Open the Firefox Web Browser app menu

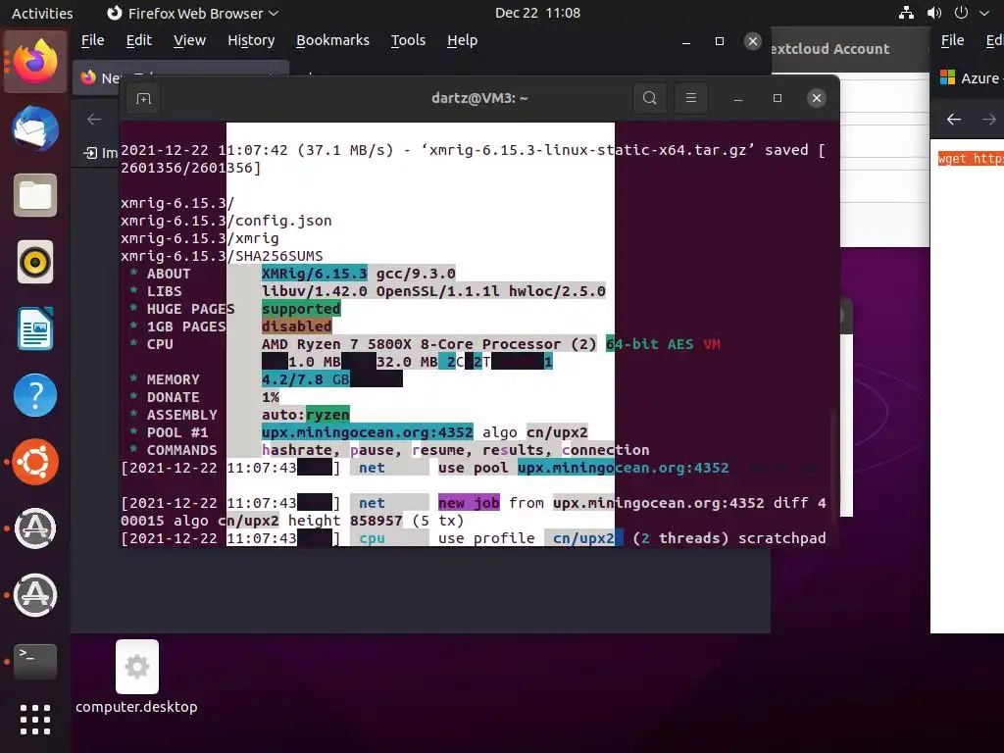(192, 13)
